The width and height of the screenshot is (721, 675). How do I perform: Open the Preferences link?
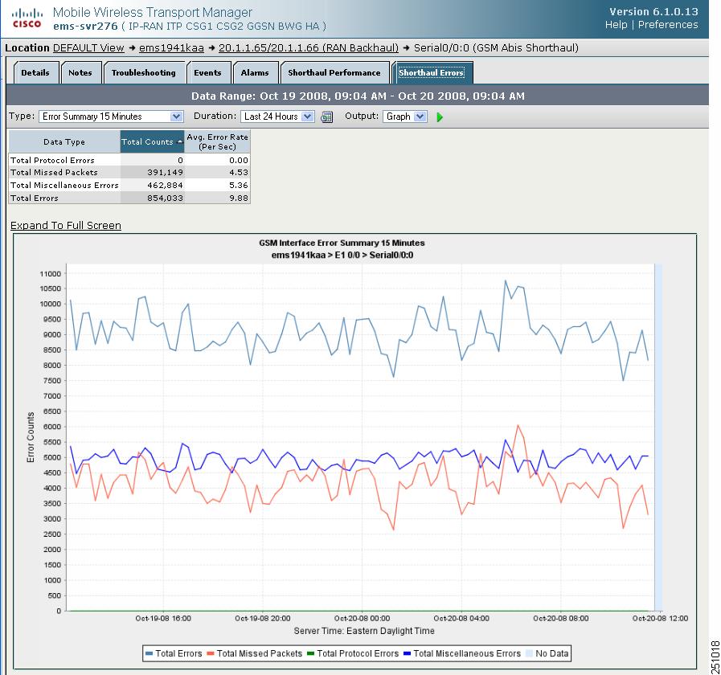click(x=668, y=25)
